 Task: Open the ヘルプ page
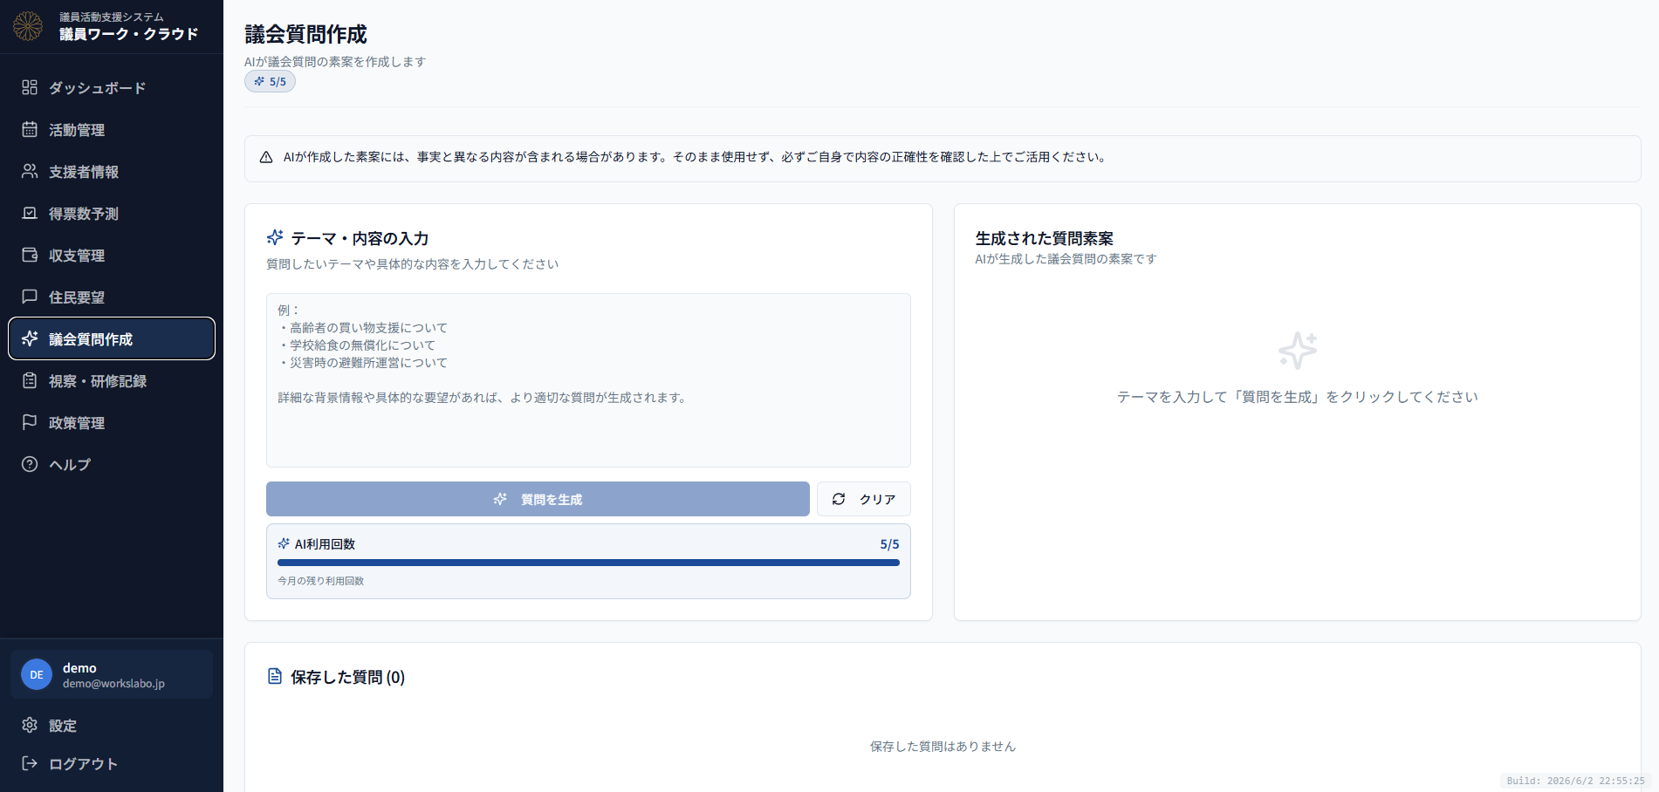(x=112, y=464)
